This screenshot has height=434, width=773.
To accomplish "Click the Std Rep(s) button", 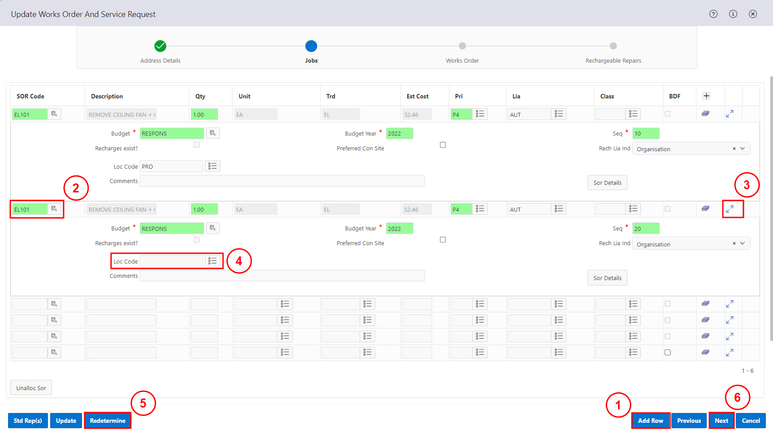I will (x=28, y=421).
